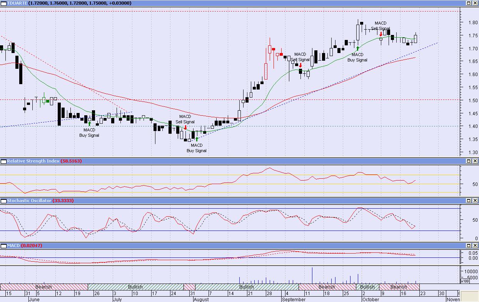
Task: Click the October MACD Sell Signal label
Action: 381,26
